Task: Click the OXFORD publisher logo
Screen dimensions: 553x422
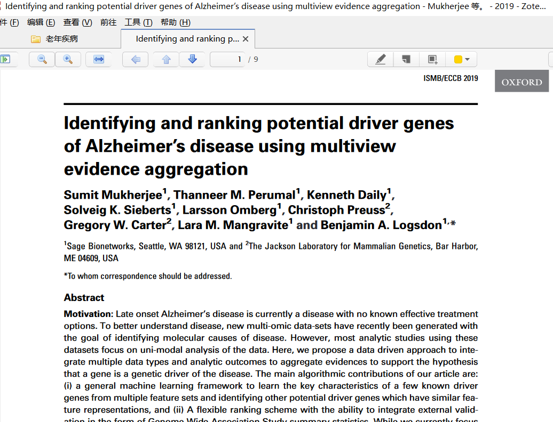Action: point(522,81)
